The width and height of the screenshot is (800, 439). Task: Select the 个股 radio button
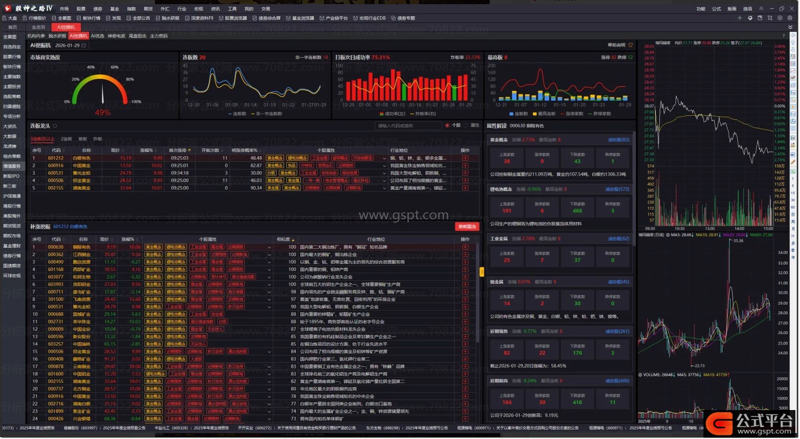[447, 125]
